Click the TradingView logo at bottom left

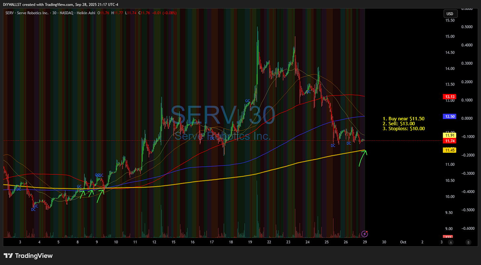(28, 256)
